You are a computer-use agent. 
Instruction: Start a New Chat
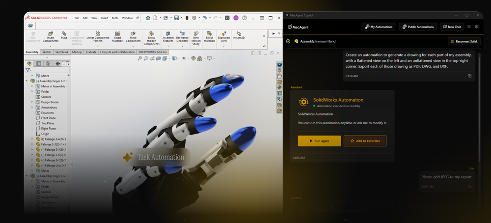click(x=452, y=27)
